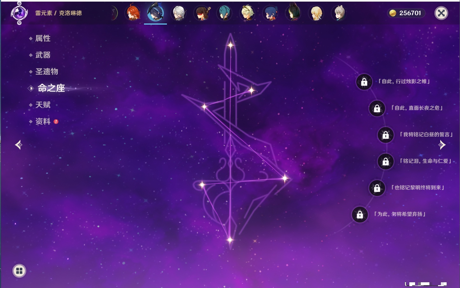
Task: Click the gold Mora coin icon
Action: point(393,13)
